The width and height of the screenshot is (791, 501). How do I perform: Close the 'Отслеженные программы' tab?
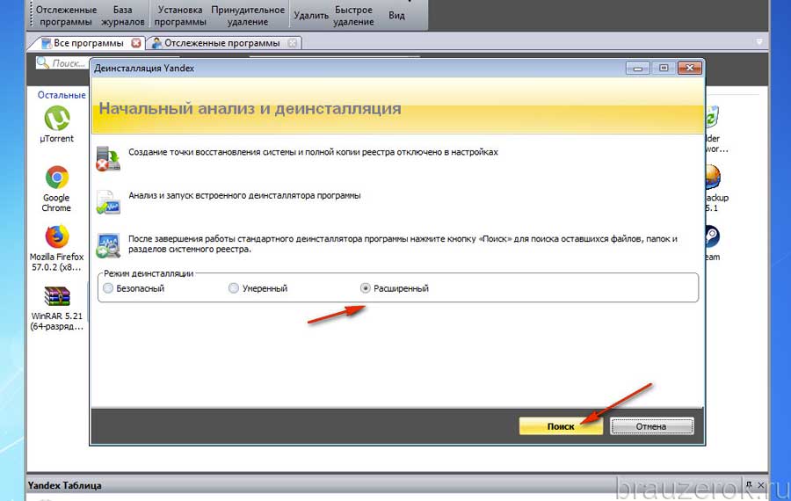coord(292,43)
